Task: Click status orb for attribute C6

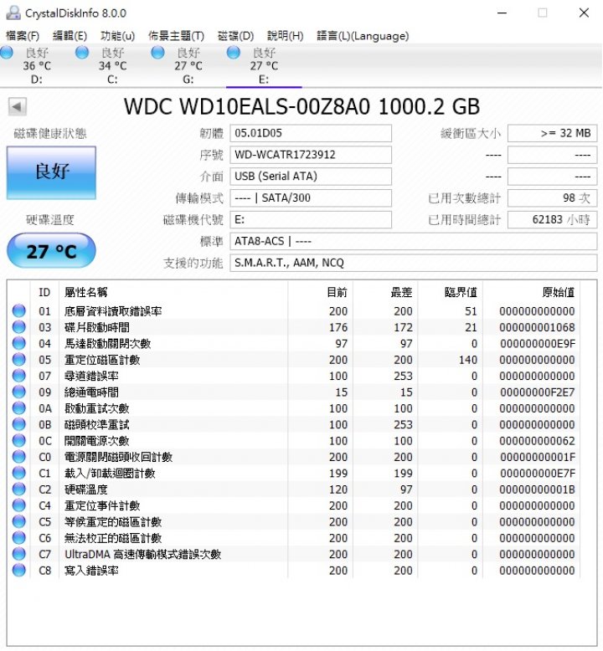Action: pyautogui.click(x=18, y=538)
